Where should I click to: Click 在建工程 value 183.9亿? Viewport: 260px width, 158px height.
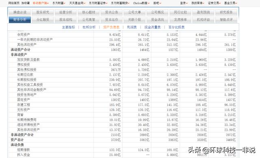115,105
